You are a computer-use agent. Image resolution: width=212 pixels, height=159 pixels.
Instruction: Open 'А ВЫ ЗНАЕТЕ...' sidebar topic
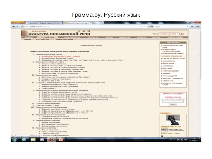pyautogui.click(x=169, y=81)
